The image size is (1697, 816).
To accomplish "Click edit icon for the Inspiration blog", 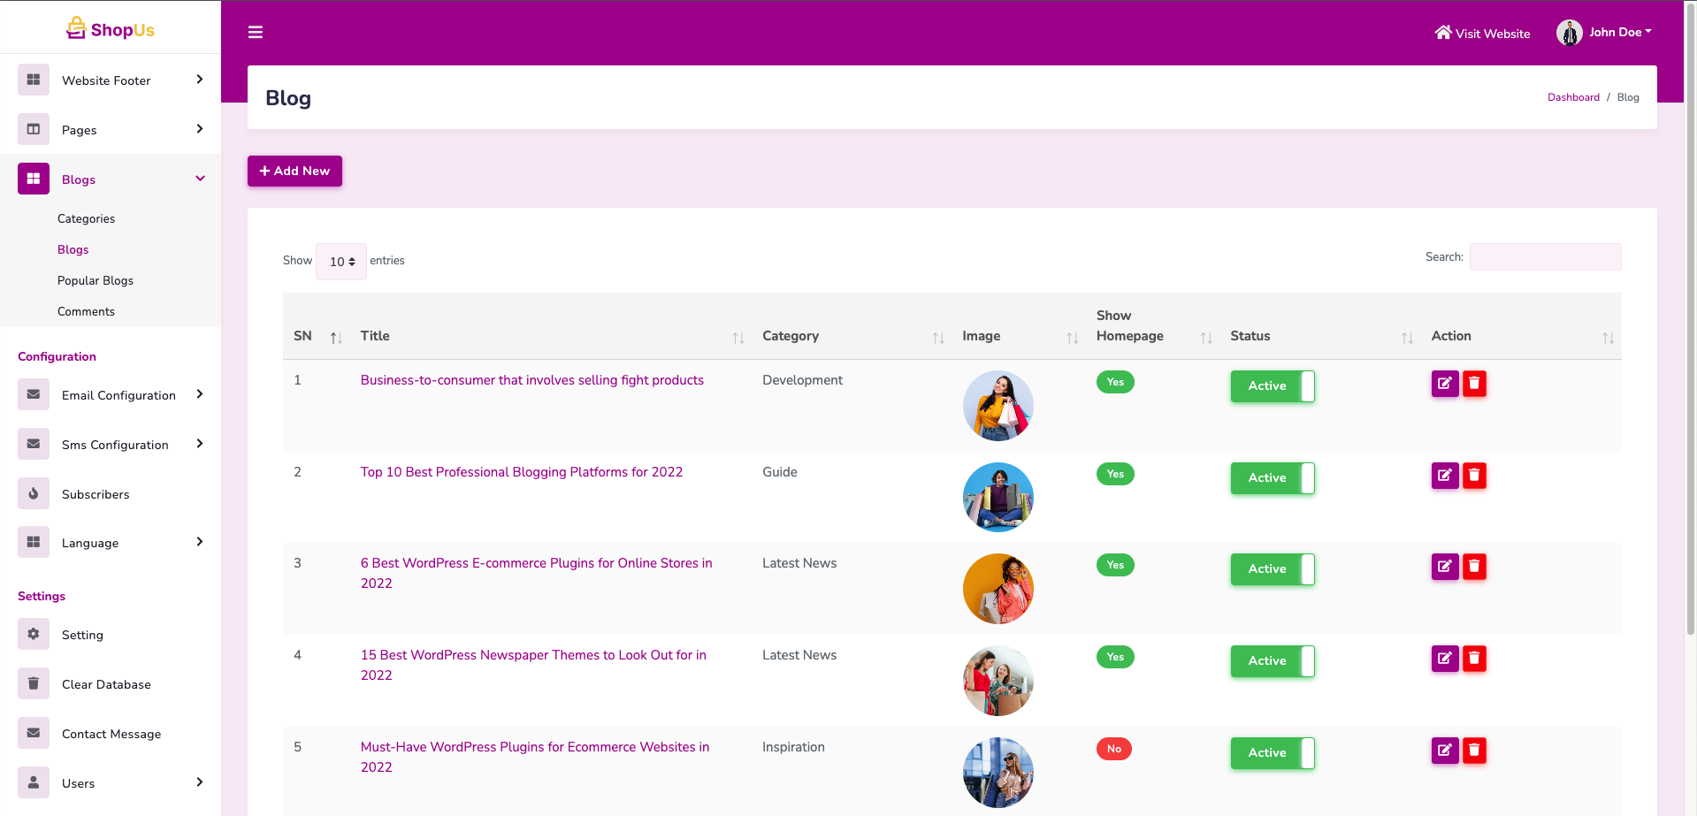I will 1444,751.
